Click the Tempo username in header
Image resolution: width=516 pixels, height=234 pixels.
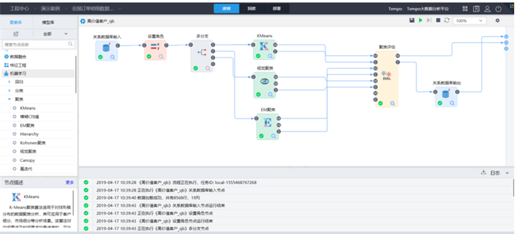pos(395,9)
